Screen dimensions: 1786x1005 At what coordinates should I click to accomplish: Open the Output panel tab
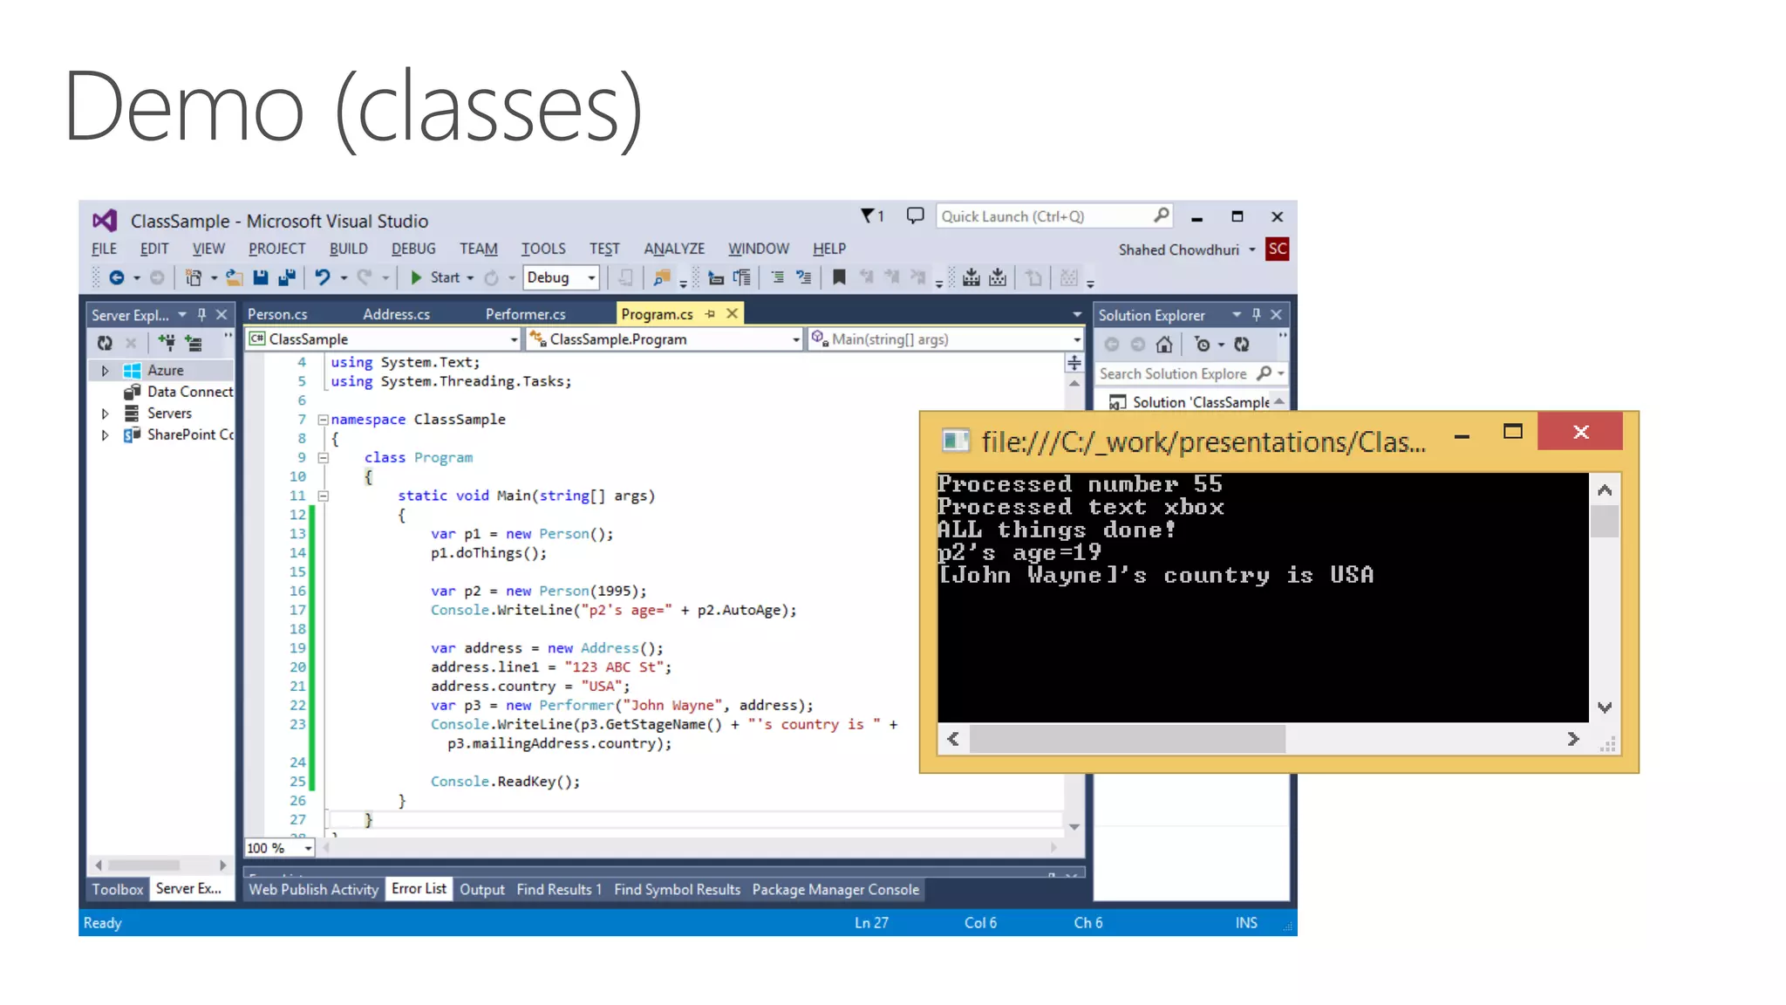pyautogui.click(x=481, y=889)
